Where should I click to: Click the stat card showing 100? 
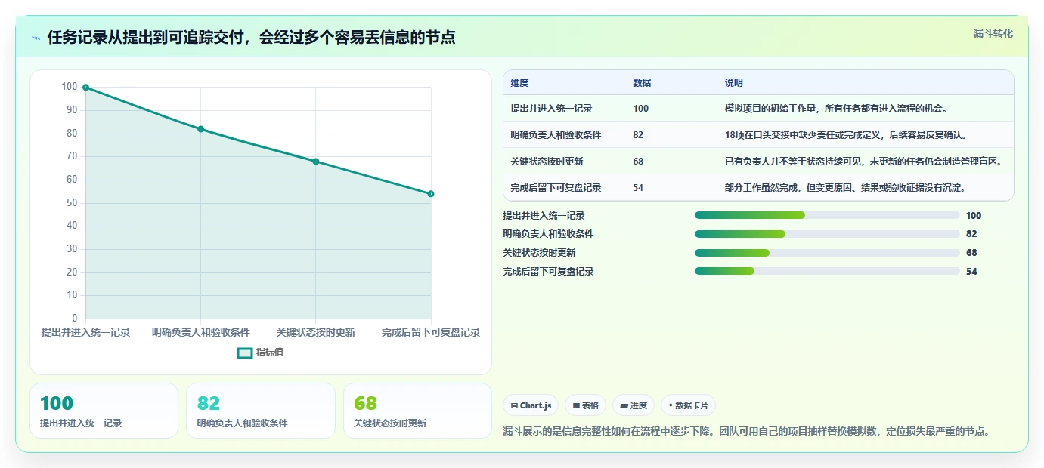pos(104,411)
